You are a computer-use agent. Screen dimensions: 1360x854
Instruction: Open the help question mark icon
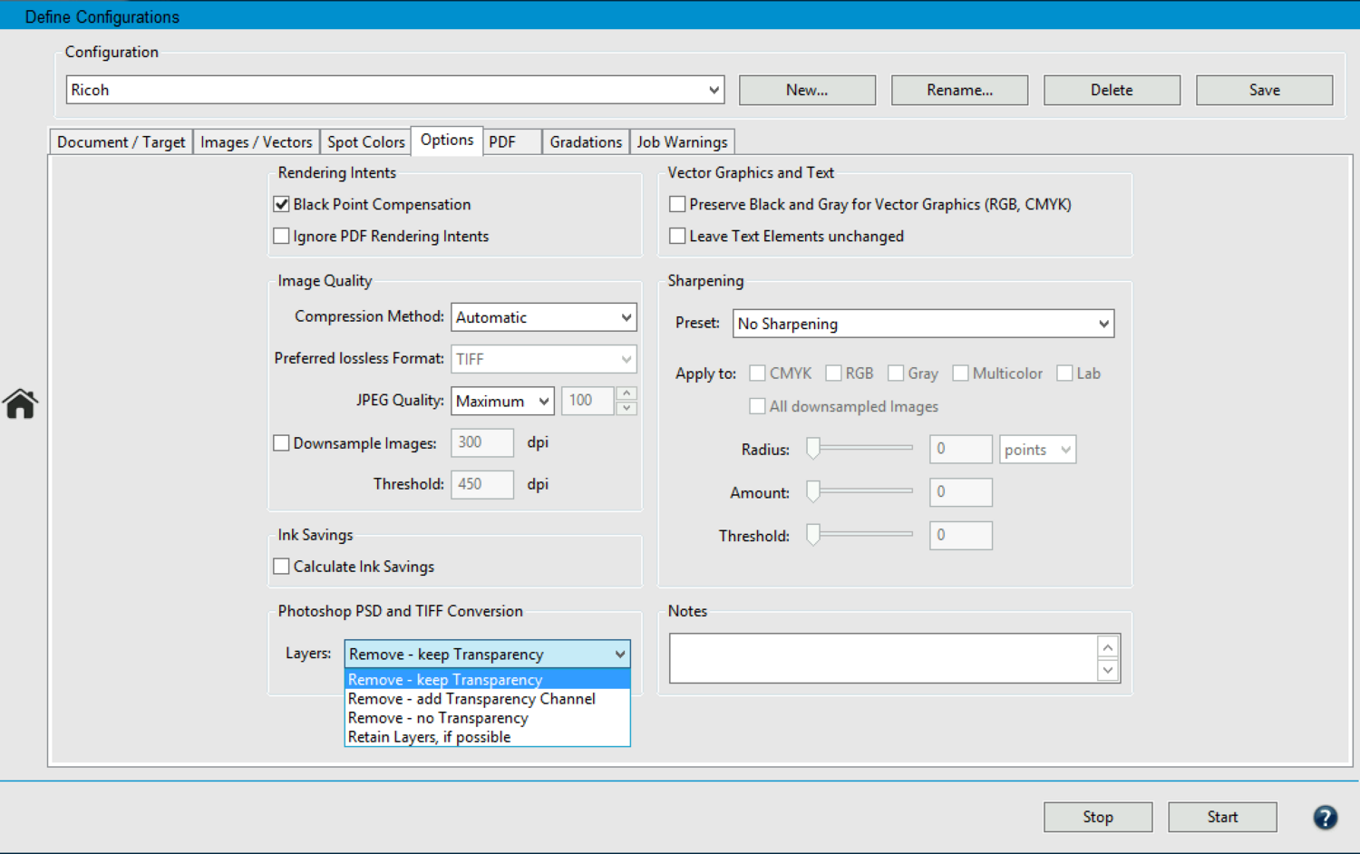click(x=1325, y=817)
